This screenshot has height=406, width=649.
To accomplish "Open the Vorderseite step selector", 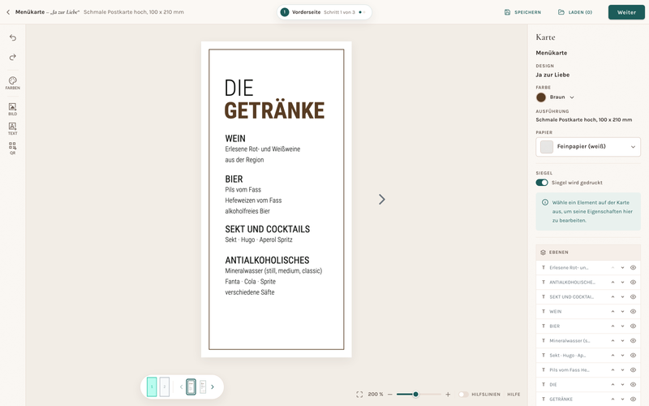I will [324, 12].
